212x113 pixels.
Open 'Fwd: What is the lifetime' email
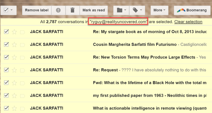coord(150,83)
